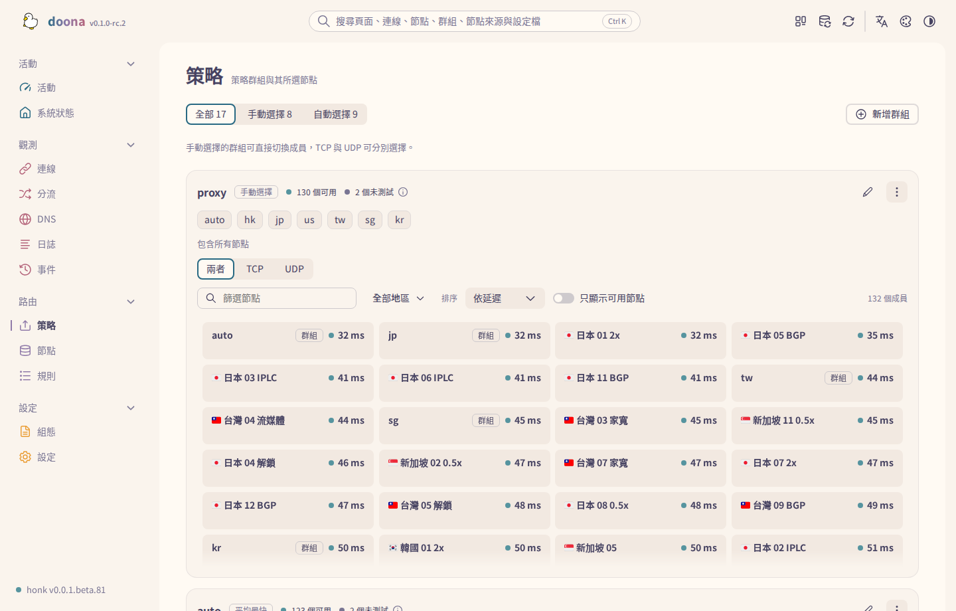
Task: Open the 依延遲 sort dropdown
Action: [x=505, y=298]
